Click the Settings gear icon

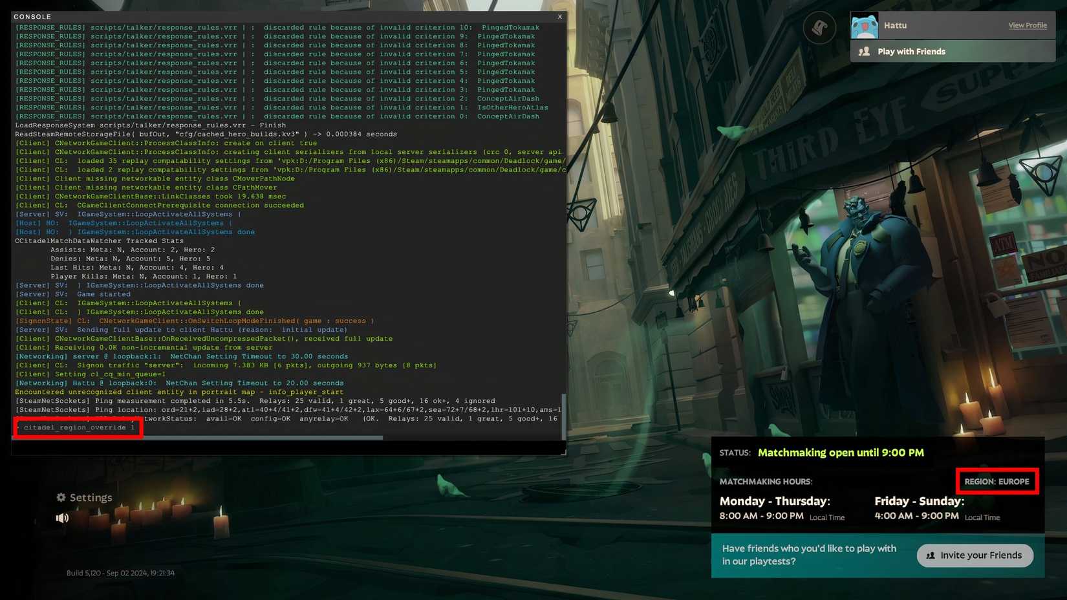pyautogui.click(x=61, y=497)
